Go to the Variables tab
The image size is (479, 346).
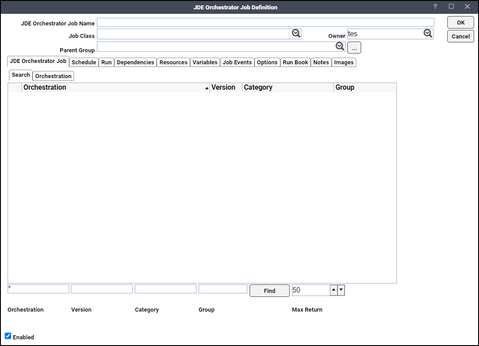[205, 63]
